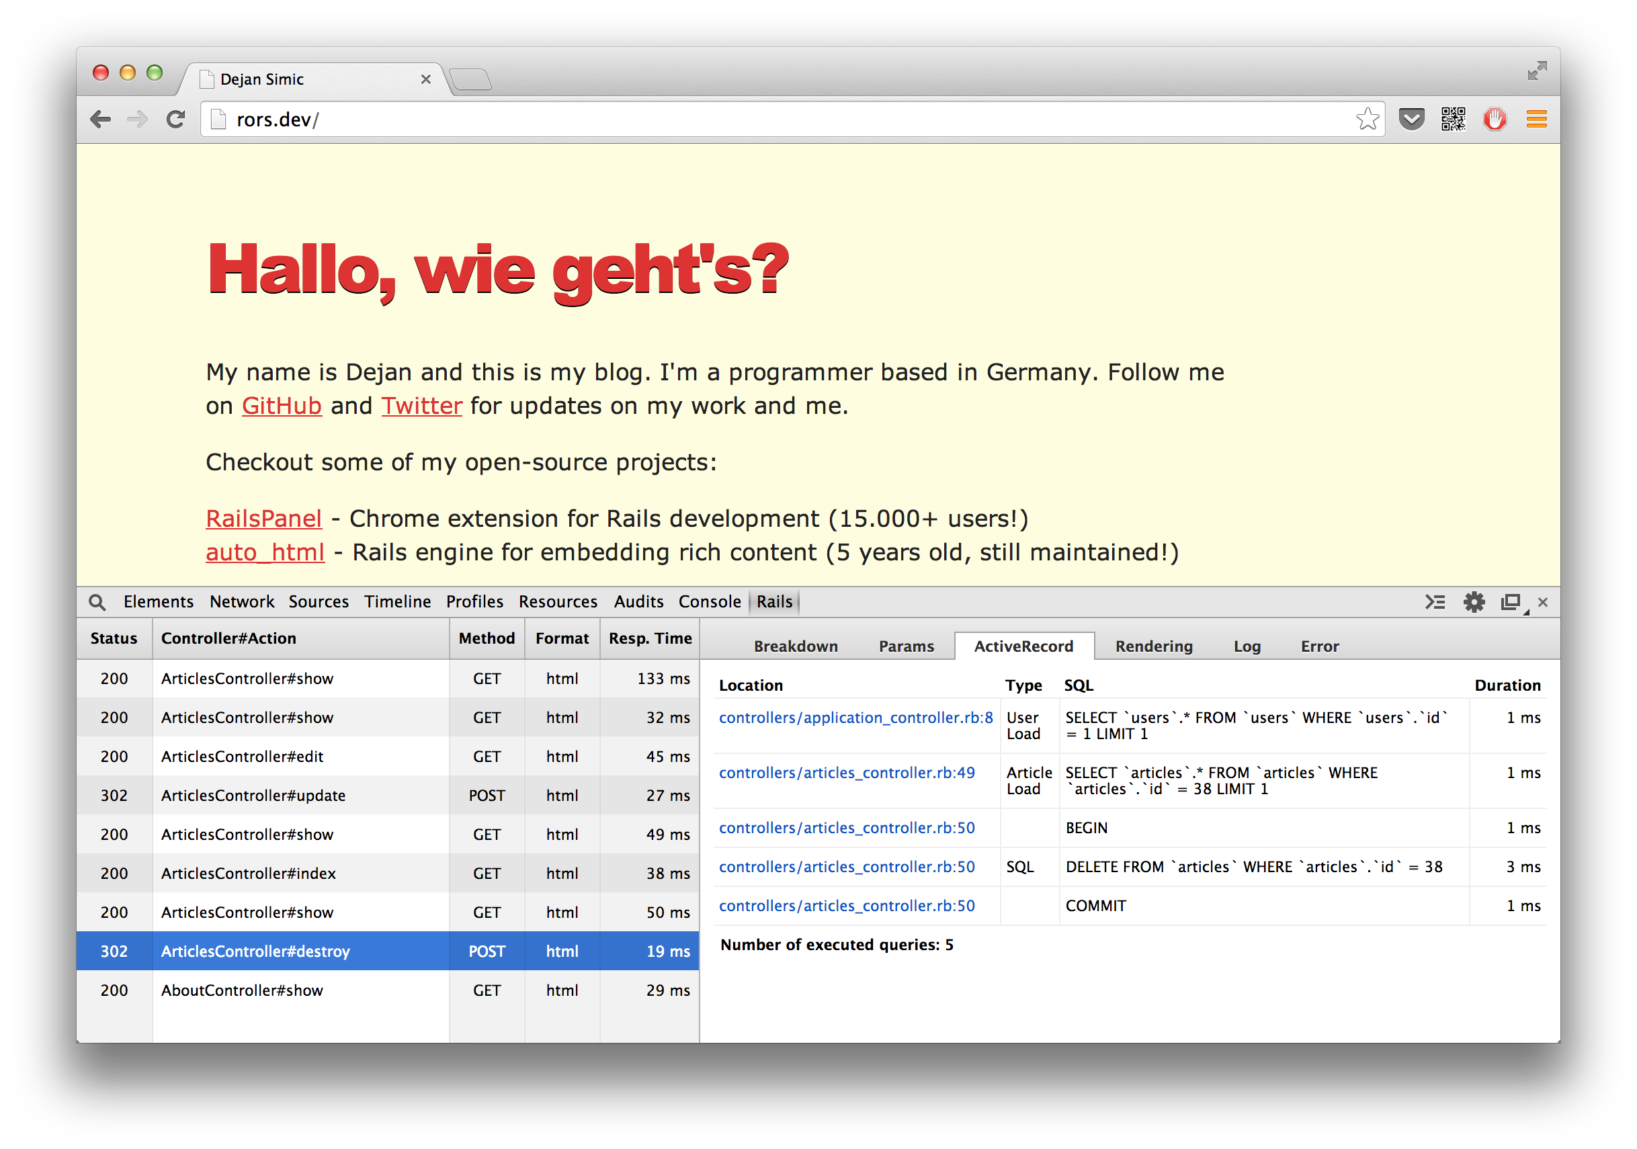Open the Chrome hamburger menu
Viewport: 1637px width, 1149px height.
[x=1536, y=119]
